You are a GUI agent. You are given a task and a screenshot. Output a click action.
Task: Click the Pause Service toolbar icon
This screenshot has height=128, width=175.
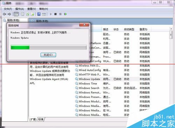60,14
